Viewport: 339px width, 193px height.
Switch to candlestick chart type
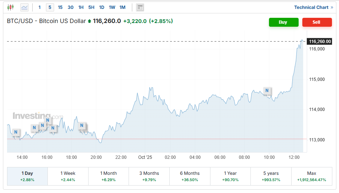pyautogui.click(x=10, y=7)
